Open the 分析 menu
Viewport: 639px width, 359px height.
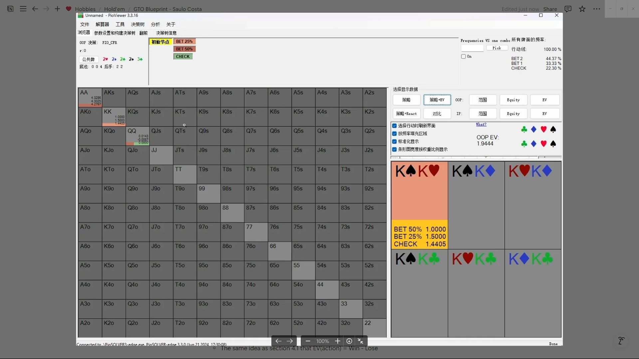(x=155, y=24)
